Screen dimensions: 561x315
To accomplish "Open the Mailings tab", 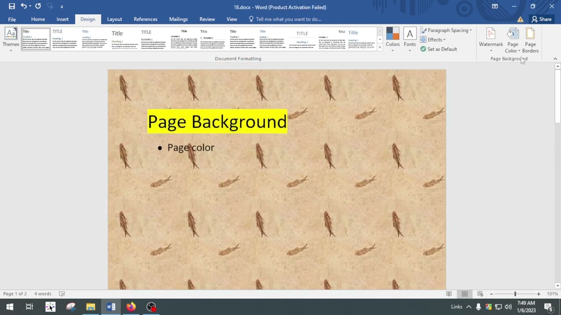I will coord(178,19).
